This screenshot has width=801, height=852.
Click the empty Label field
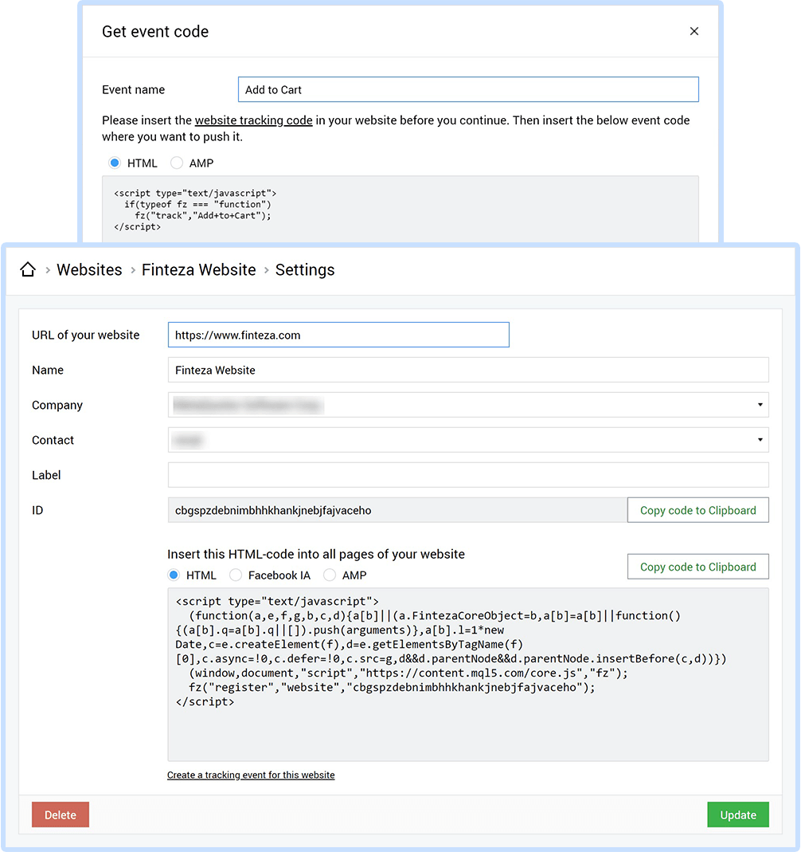pos(468,475)
